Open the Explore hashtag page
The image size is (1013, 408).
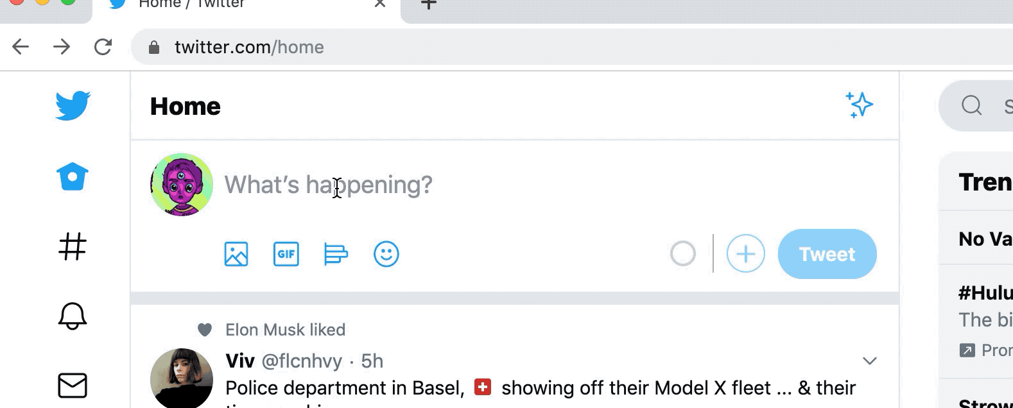click(x=73, y=246)
